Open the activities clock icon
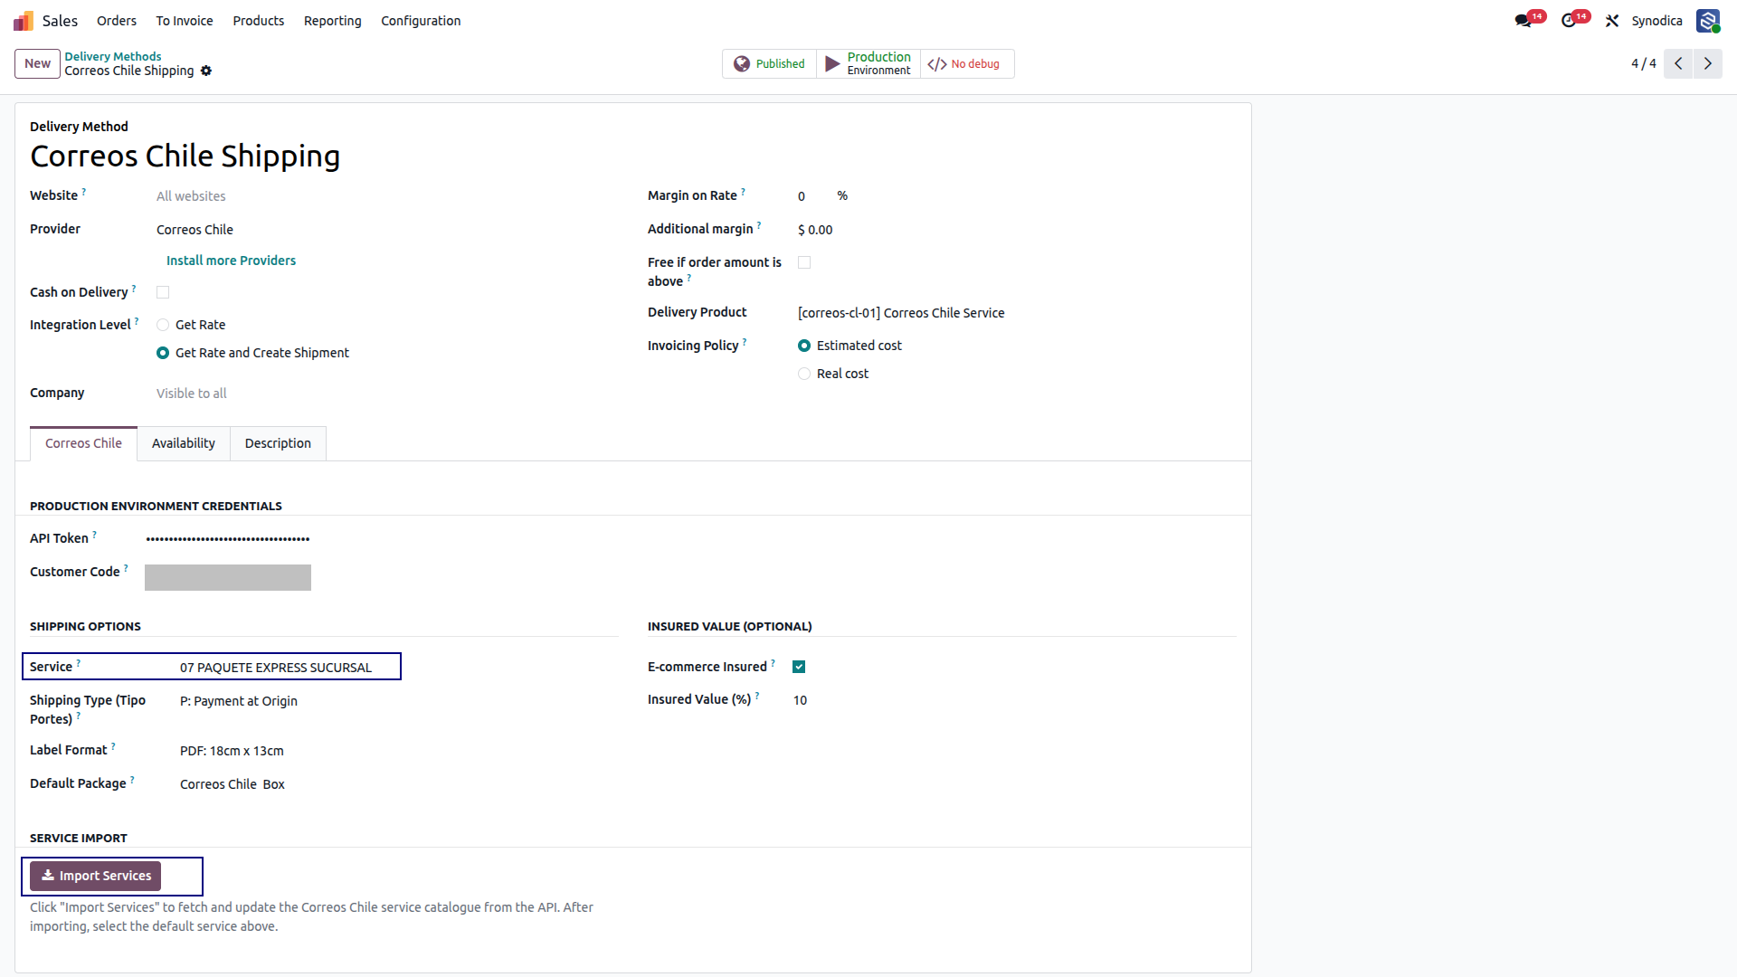 click(1569, 21)
